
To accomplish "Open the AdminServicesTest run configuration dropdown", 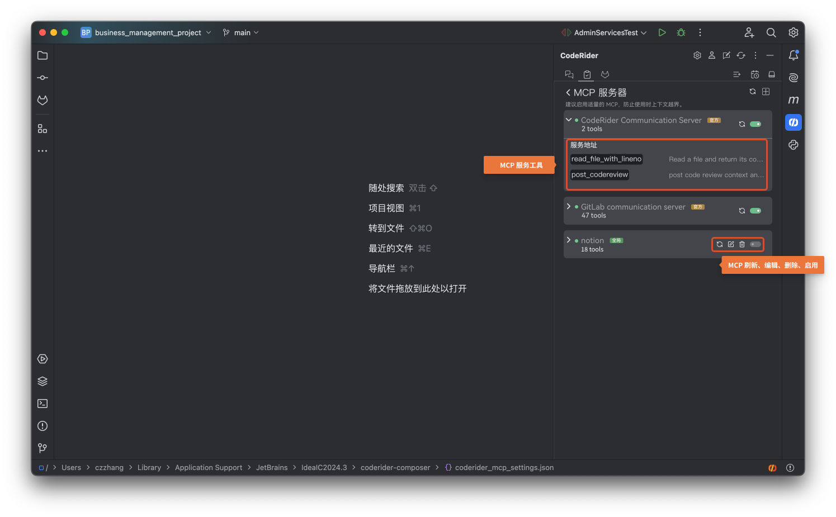I will 604,32.
